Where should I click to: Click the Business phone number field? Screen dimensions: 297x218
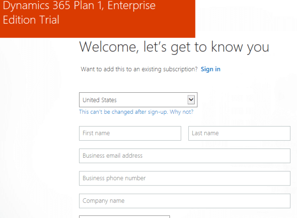[x=185, y=178]
